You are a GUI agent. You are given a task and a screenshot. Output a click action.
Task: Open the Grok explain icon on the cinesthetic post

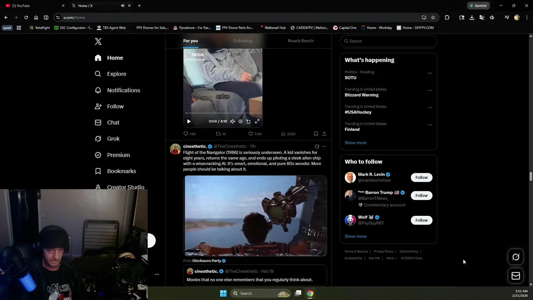[x=317, y=147]
